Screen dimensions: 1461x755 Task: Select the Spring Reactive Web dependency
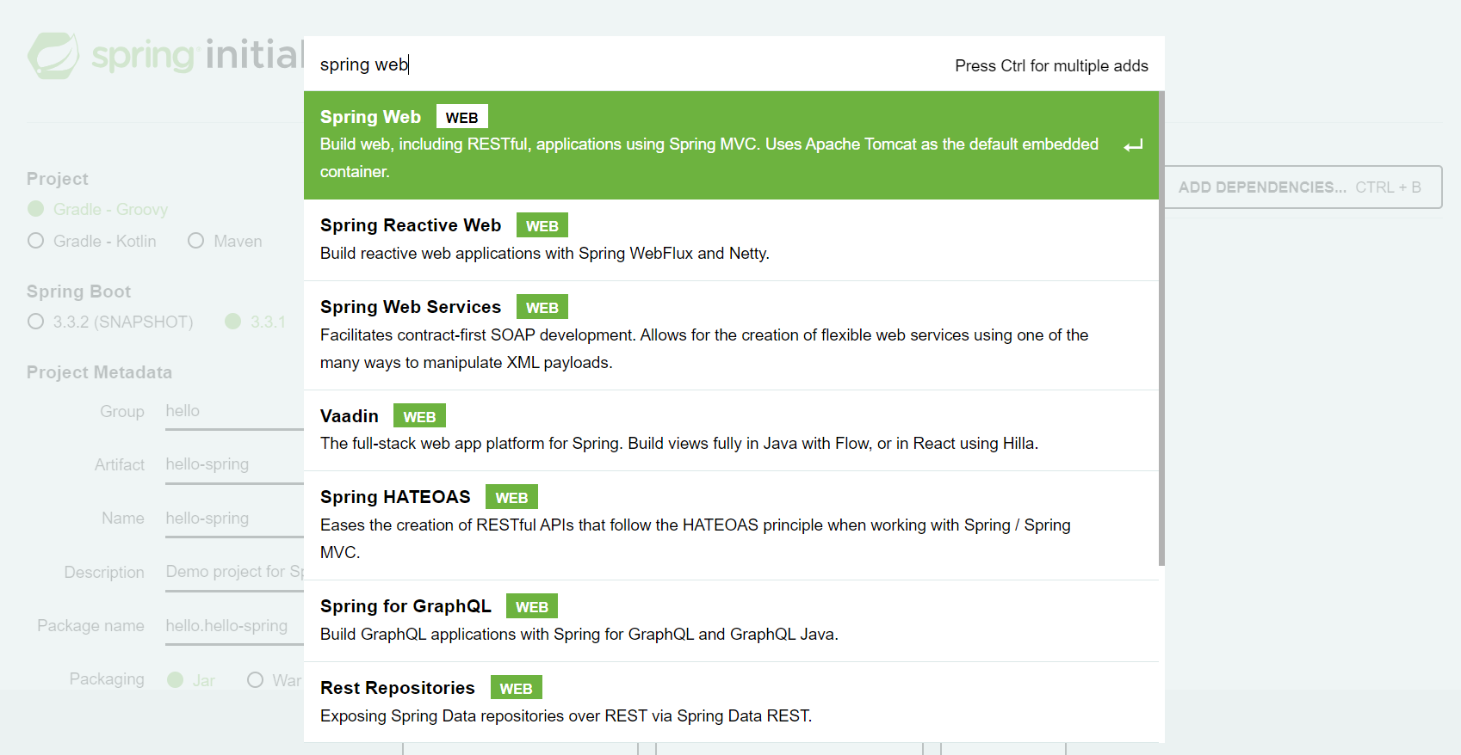point(731,240)
